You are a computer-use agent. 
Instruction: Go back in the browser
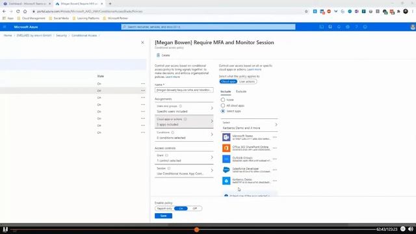pyautogui.click(x=4, y=12)
